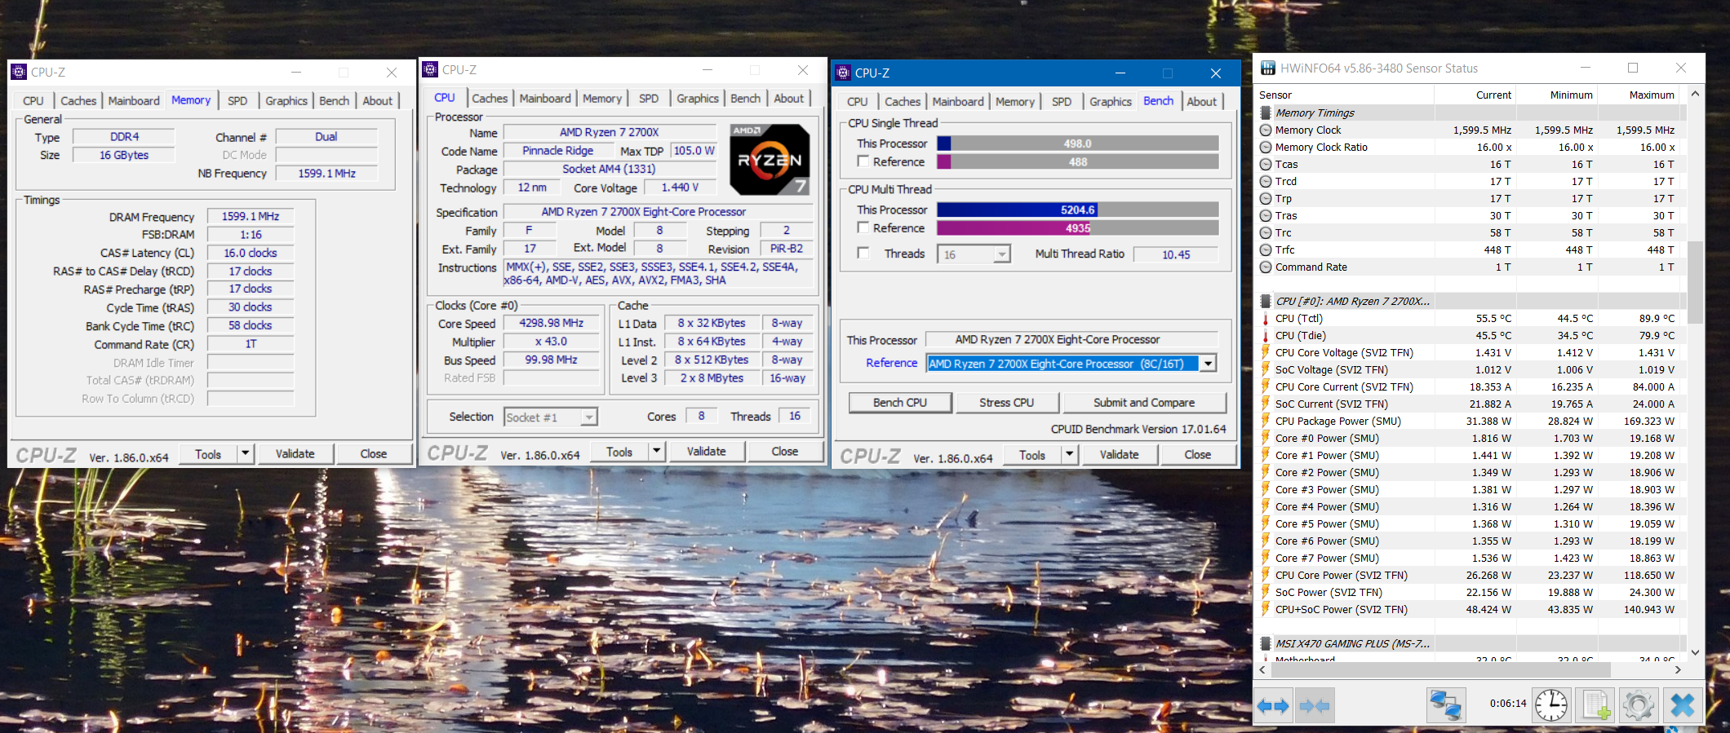
Task: Enable Reference checkbox under CPU Single Thread
Action: tap(863, 161)
